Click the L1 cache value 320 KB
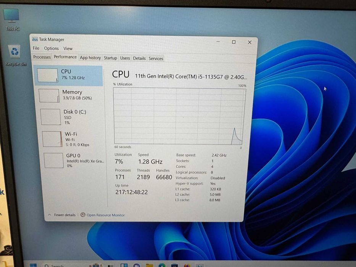 point(216,189)
